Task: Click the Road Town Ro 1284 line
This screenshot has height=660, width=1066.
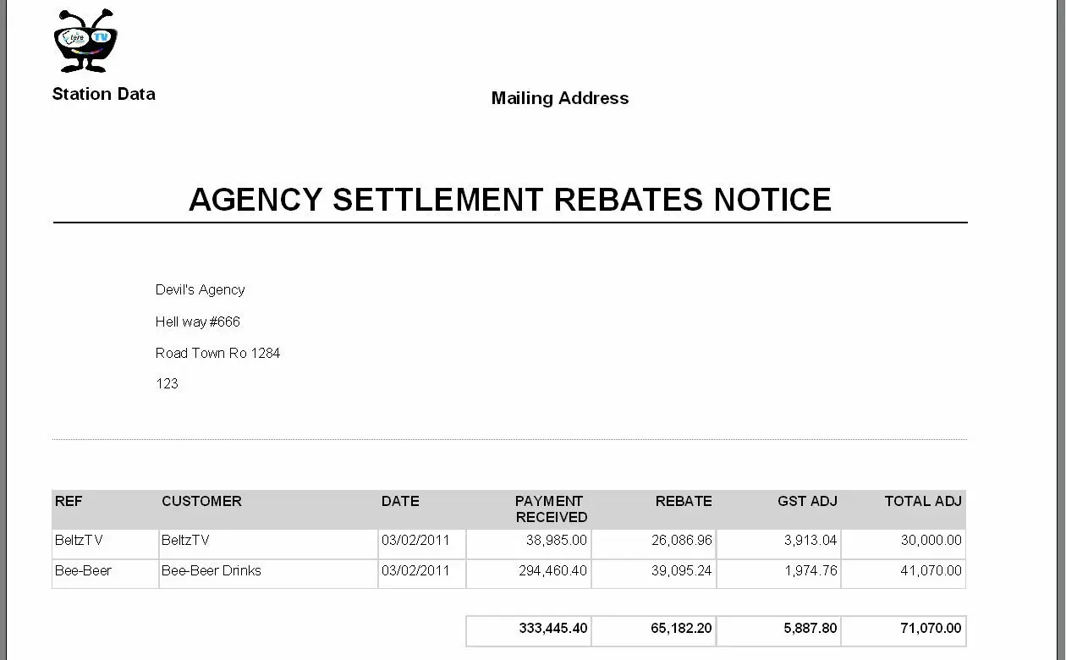Action: [217, 353]
